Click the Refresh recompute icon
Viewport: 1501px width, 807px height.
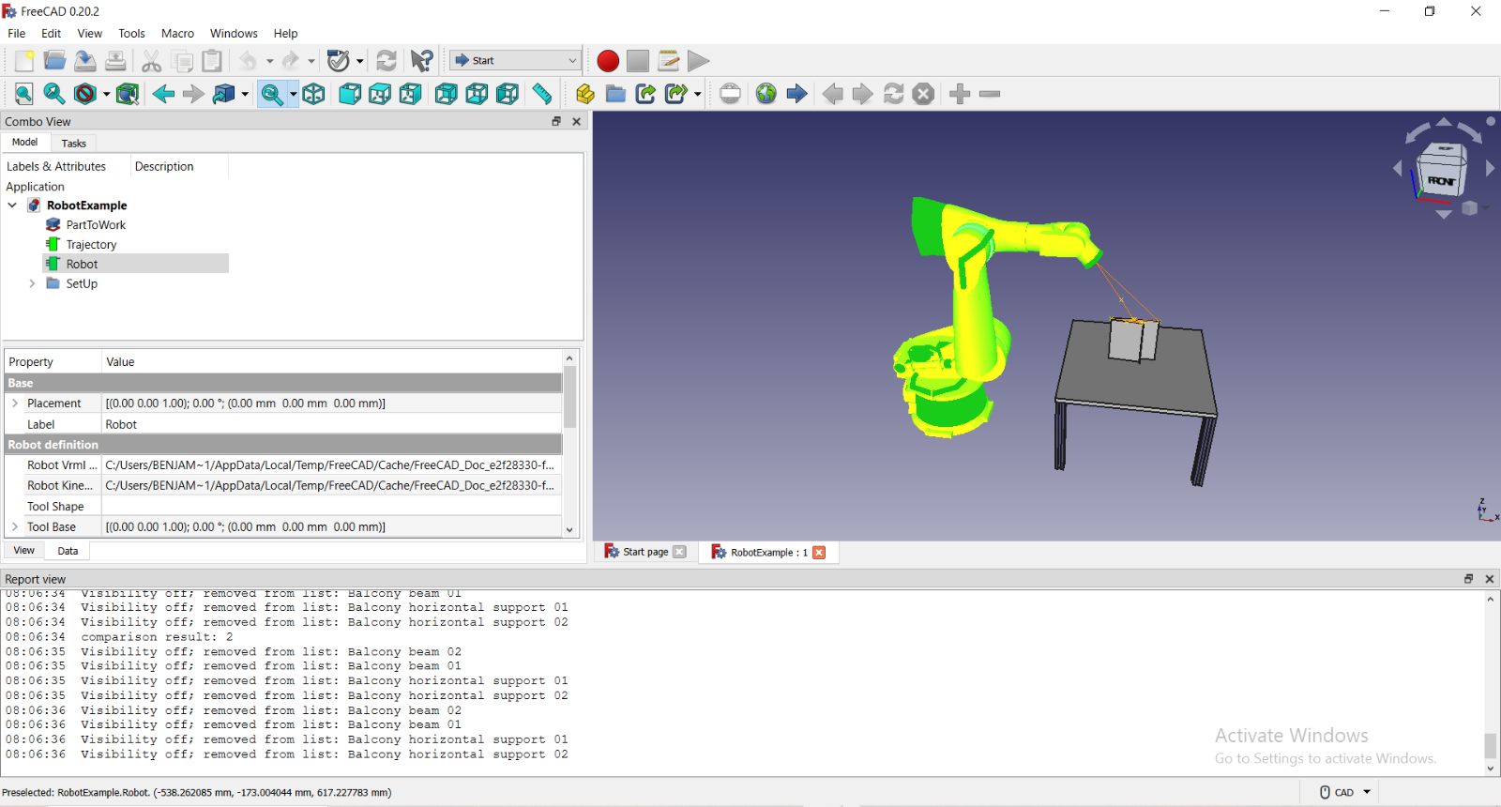coord(386,61)
